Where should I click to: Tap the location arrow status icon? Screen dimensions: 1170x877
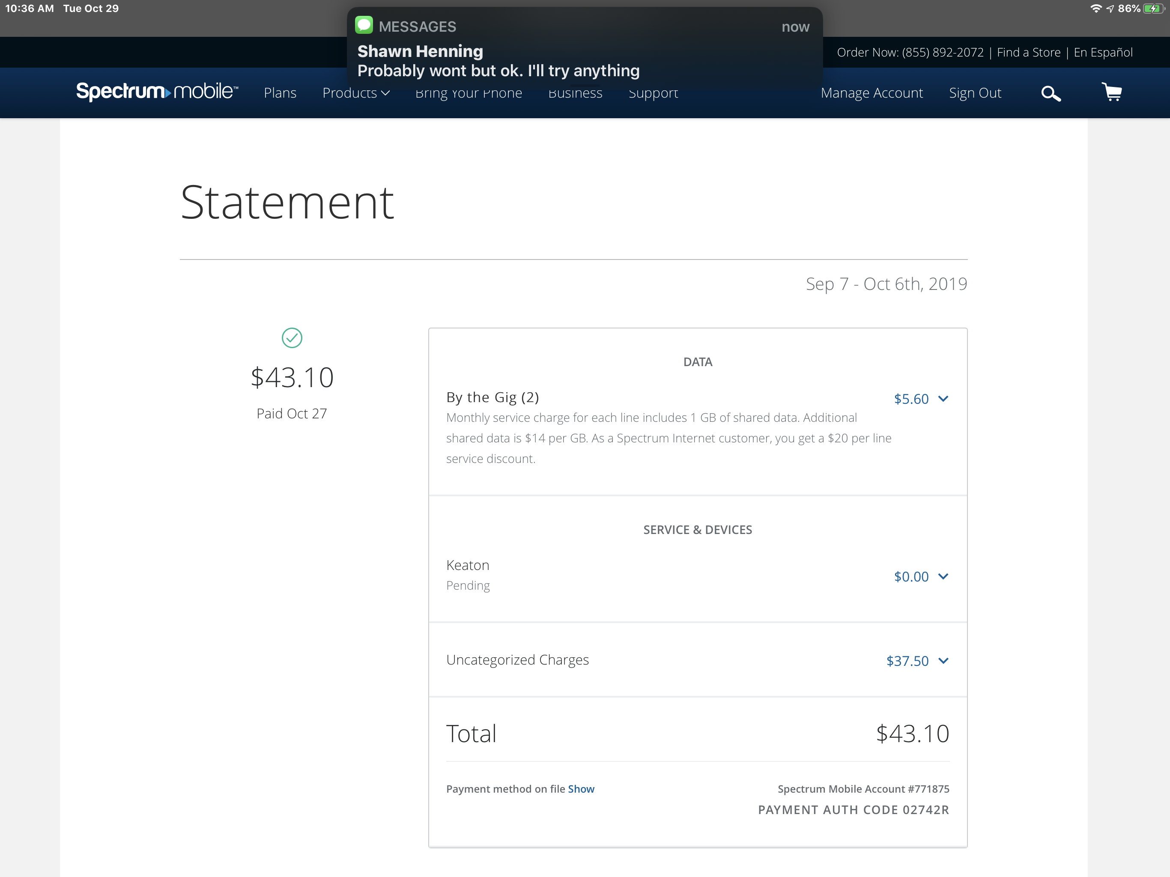(1109, 8)
